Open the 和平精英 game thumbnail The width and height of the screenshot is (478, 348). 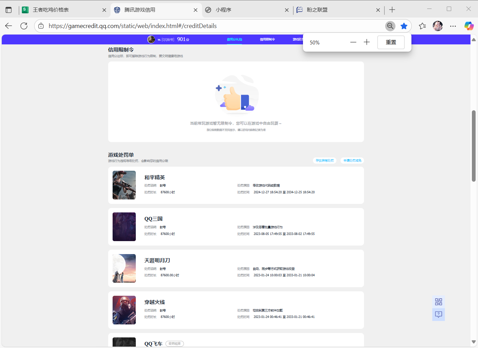click(x=124, y=185)
